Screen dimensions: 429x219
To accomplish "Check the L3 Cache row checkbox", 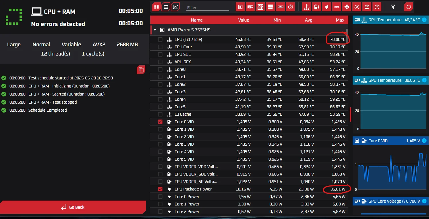I will tap(160, 114).
